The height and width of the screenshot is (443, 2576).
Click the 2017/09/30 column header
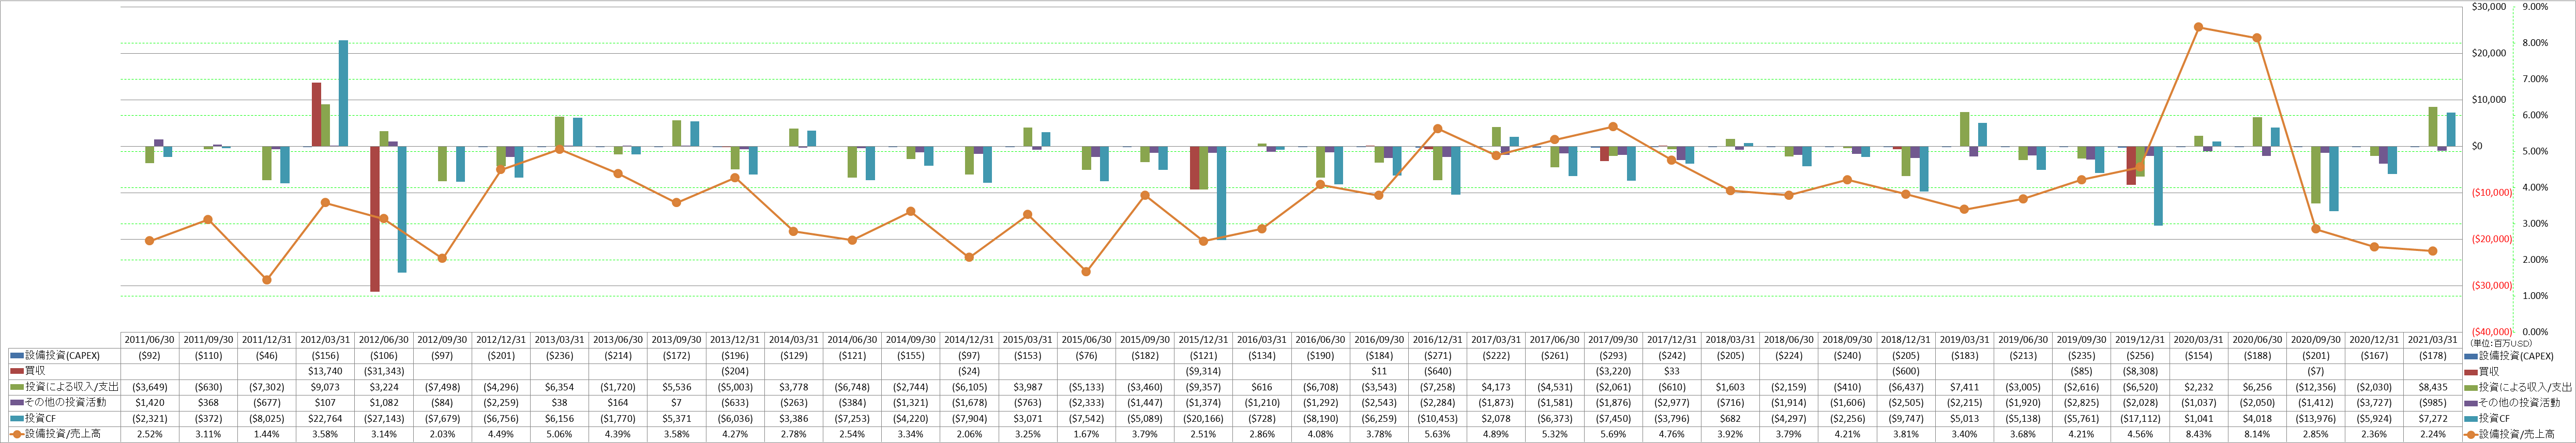(1613, 340)
